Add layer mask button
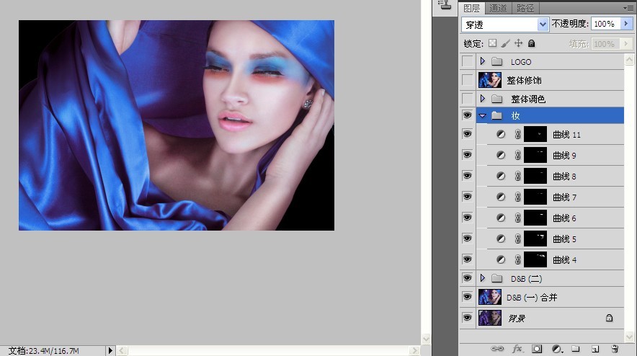The width and height of the screenshot is (637, 356). 537,349
